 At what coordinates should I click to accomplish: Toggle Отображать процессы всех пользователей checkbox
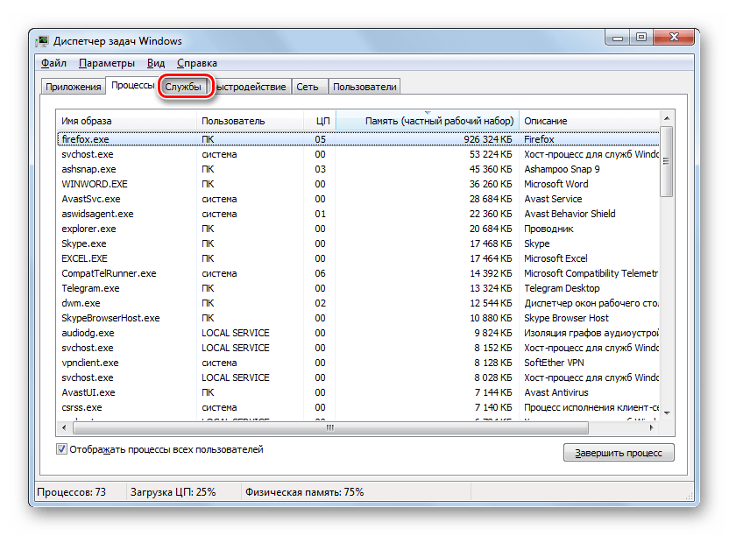(x=61, y=449)
